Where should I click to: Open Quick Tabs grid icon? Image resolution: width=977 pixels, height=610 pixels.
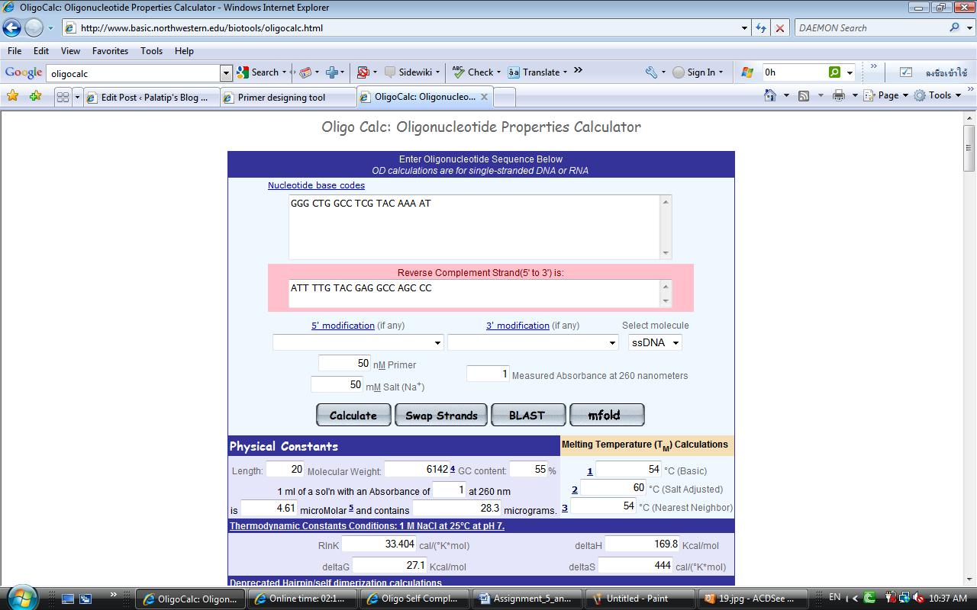coord(63,97)
